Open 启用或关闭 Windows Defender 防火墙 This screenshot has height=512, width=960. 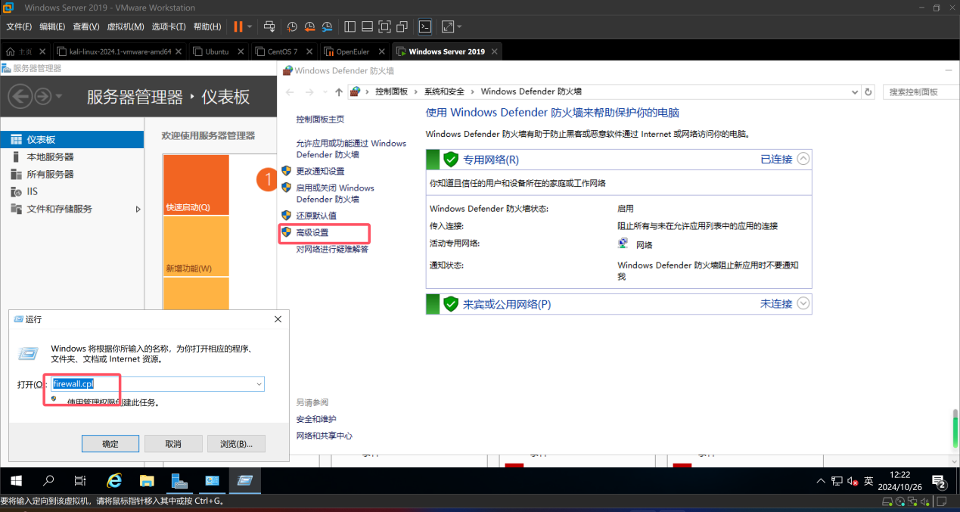[335, 194]
